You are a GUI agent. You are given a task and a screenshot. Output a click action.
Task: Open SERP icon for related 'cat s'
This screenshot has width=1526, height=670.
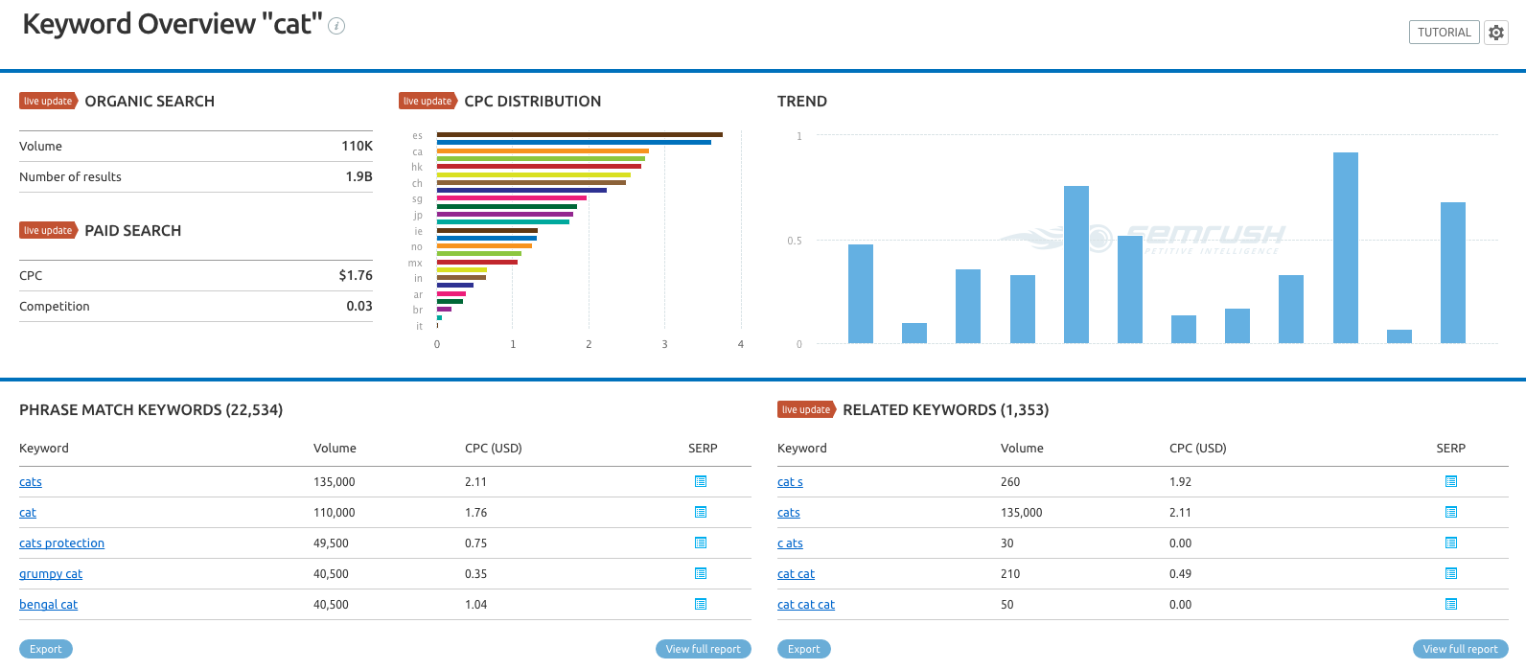[x=1450, y=481]
